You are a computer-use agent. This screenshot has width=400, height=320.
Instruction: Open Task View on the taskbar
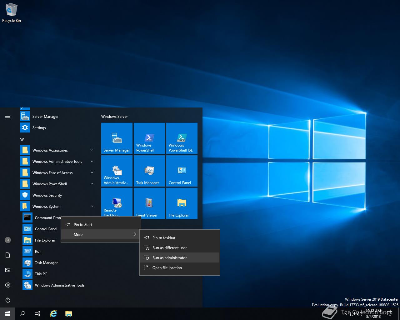(37, 314)
